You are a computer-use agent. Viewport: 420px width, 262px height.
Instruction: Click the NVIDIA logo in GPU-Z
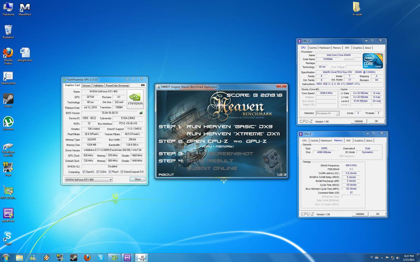[135, 99]
